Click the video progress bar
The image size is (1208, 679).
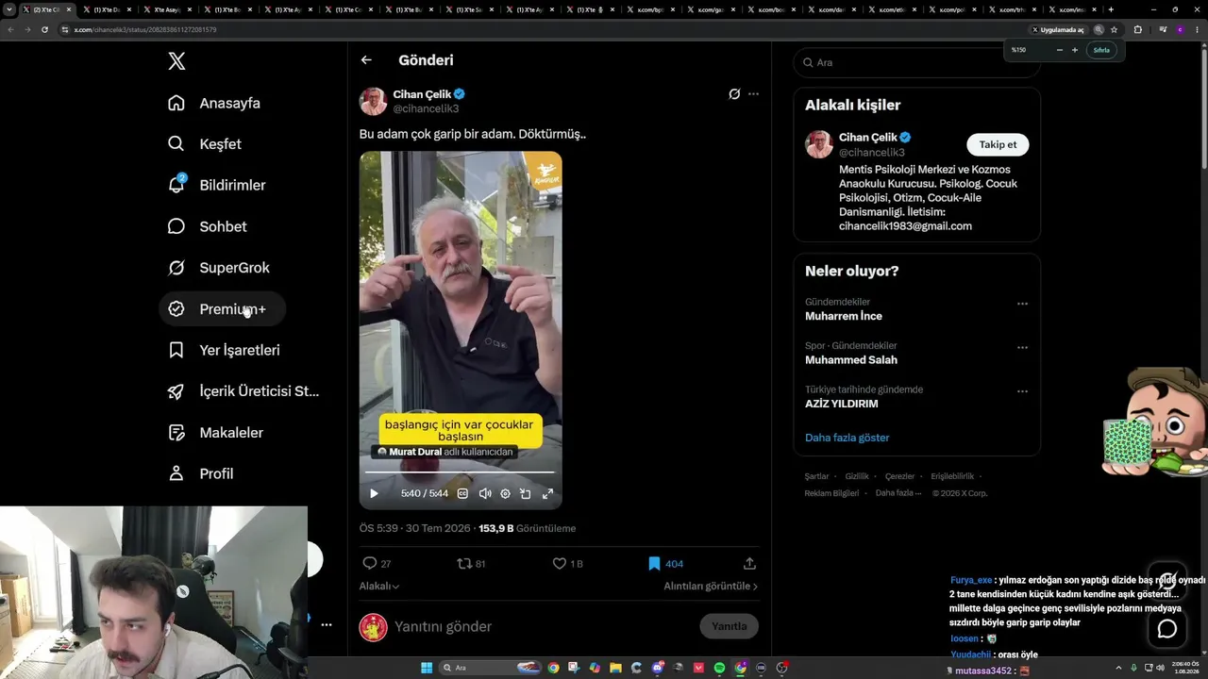pyautogui.click(x=461, y=472)
